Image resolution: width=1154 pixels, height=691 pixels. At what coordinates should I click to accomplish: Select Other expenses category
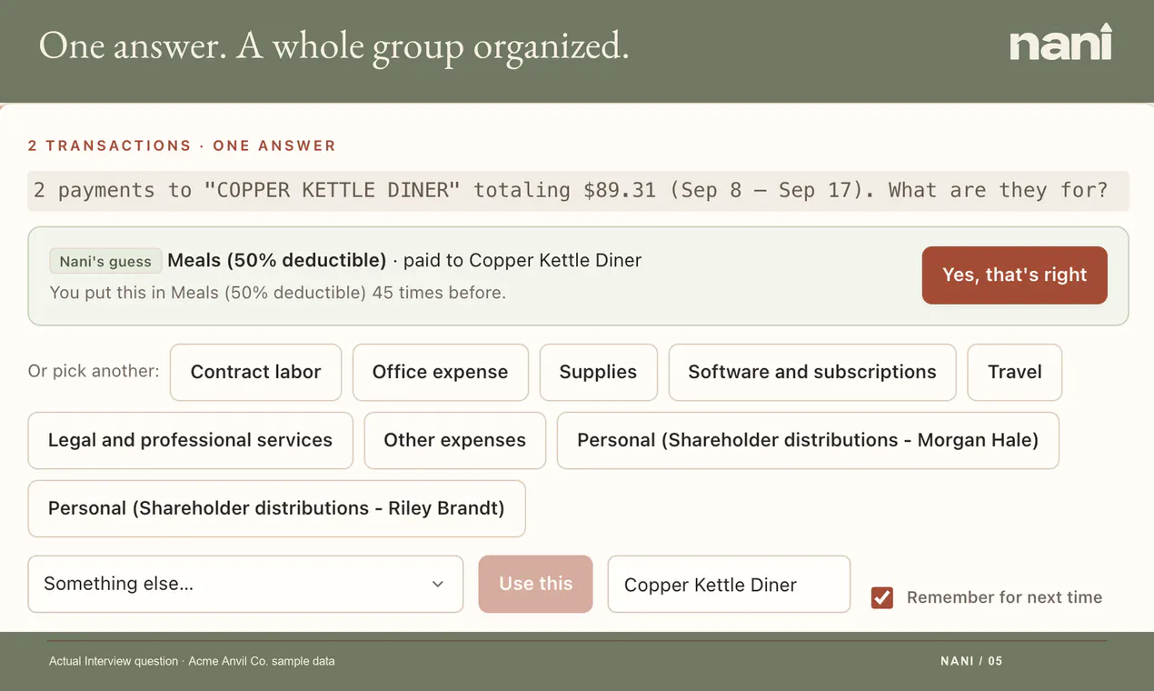point(454,440)
